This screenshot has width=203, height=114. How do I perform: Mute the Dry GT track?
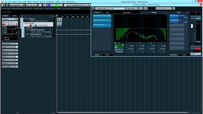[25, 23]
